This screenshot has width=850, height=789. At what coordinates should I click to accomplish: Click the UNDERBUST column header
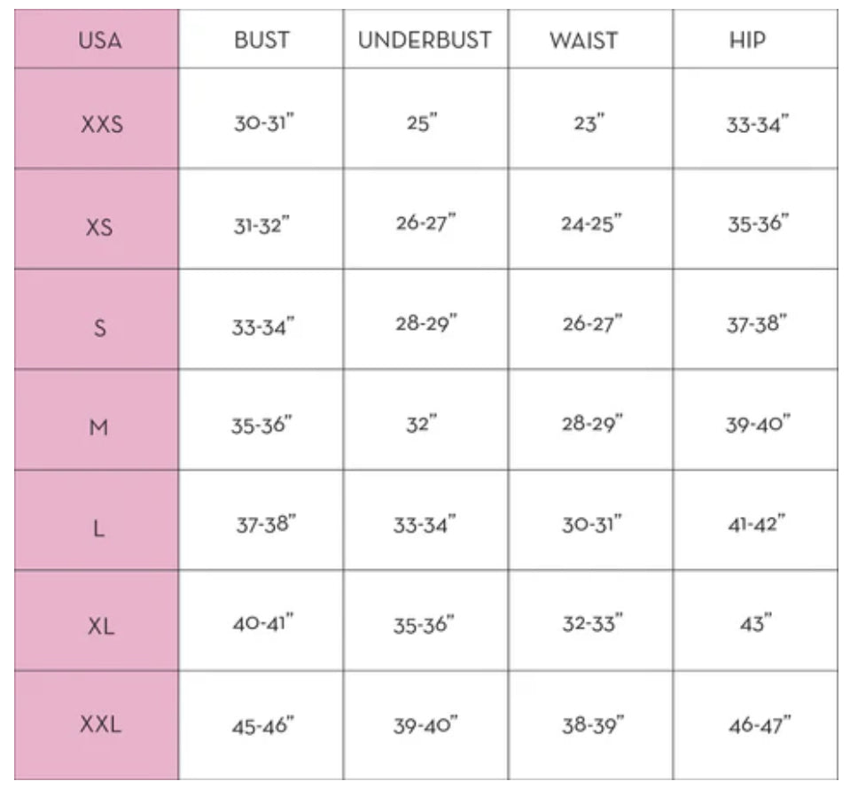point(424,41)
